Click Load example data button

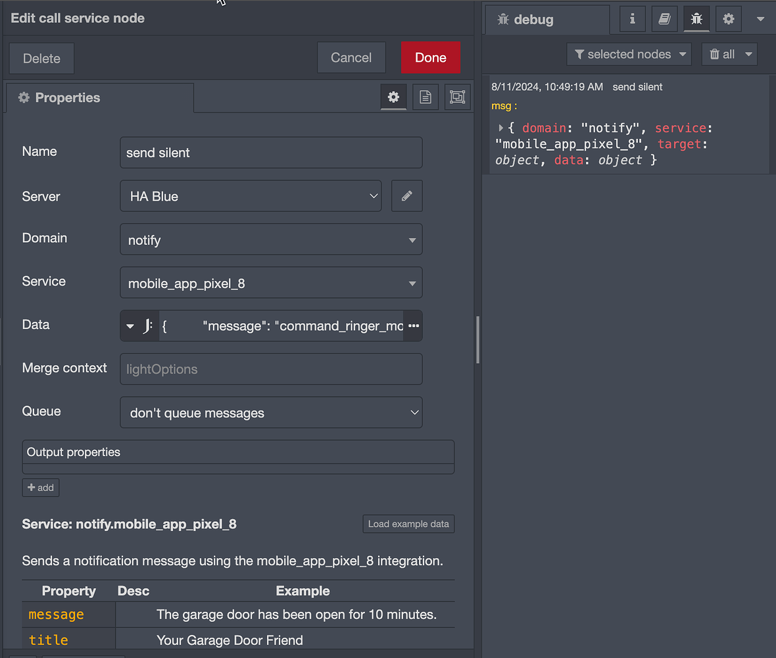click(408, 524)
